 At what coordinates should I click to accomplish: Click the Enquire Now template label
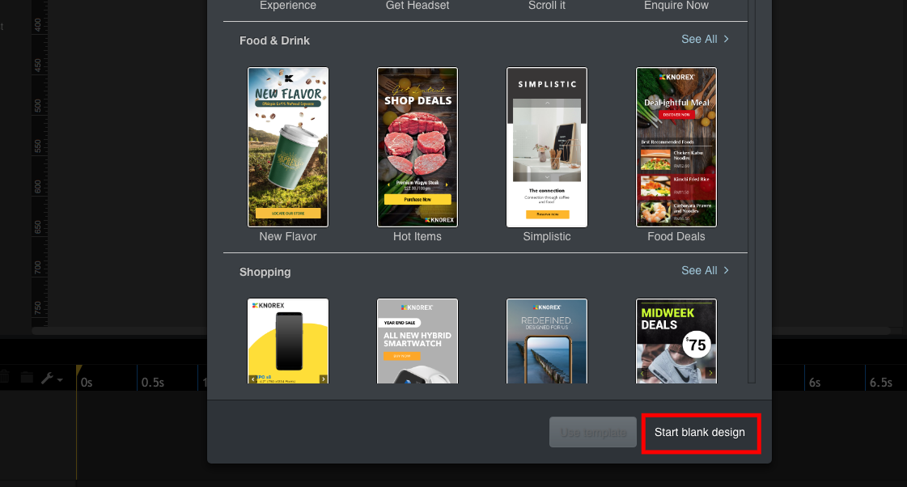676,6
